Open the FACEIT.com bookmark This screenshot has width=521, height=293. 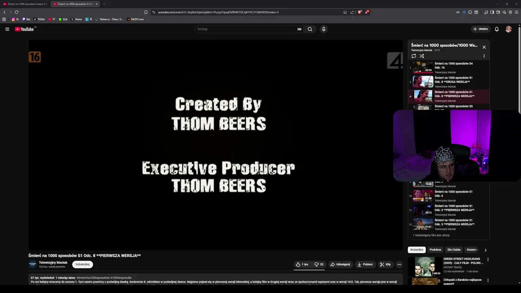135,19
